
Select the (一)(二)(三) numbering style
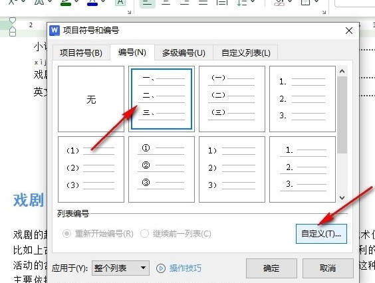(x=232, y=99)
